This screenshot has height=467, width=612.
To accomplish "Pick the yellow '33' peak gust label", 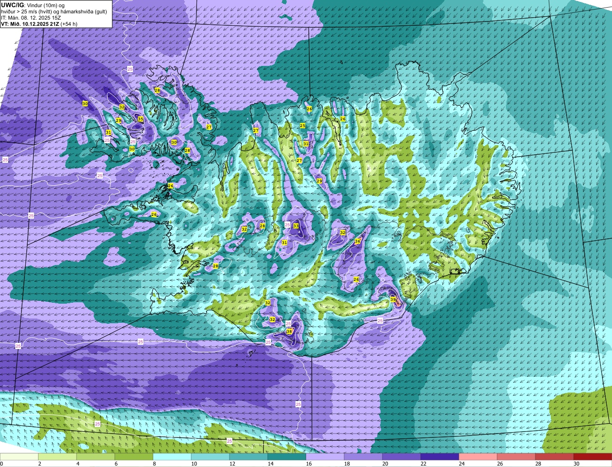I will click(296, 226).
